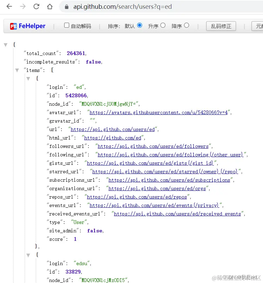Open the subscriptions_url link

pyautogui.click(x=169, y=180)
